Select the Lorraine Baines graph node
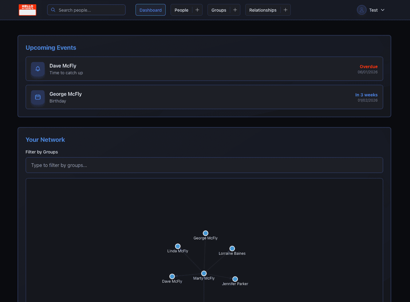The width and height of the screenshot is (410, 302). coord(232,248)
